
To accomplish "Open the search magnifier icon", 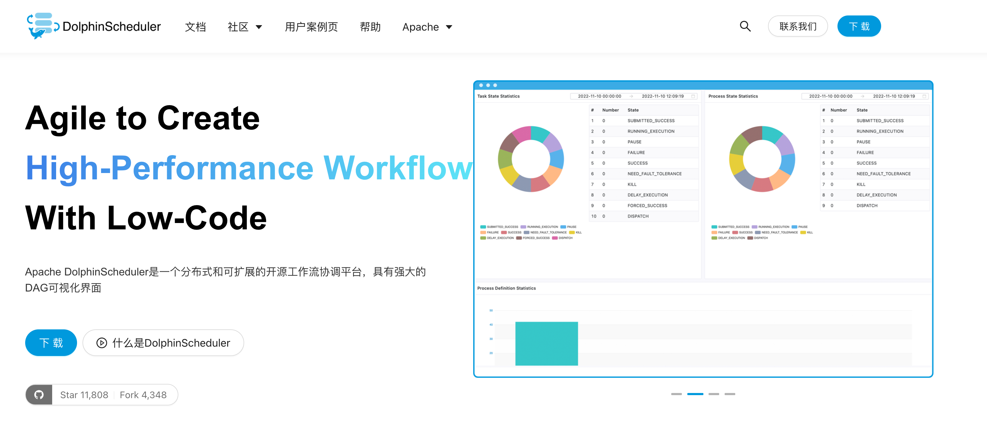I will (745, 26).
